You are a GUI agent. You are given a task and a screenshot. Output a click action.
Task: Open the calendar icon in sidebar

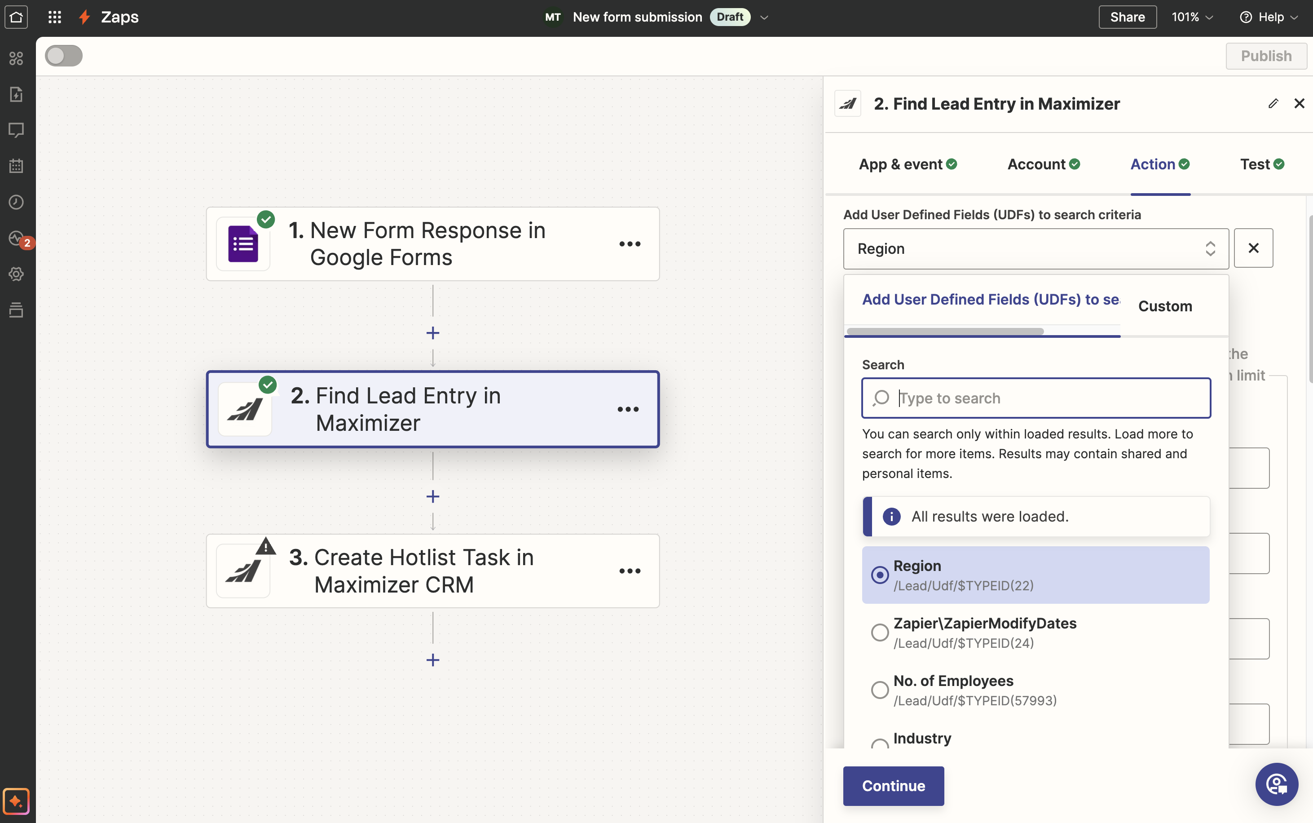[16, 166]
